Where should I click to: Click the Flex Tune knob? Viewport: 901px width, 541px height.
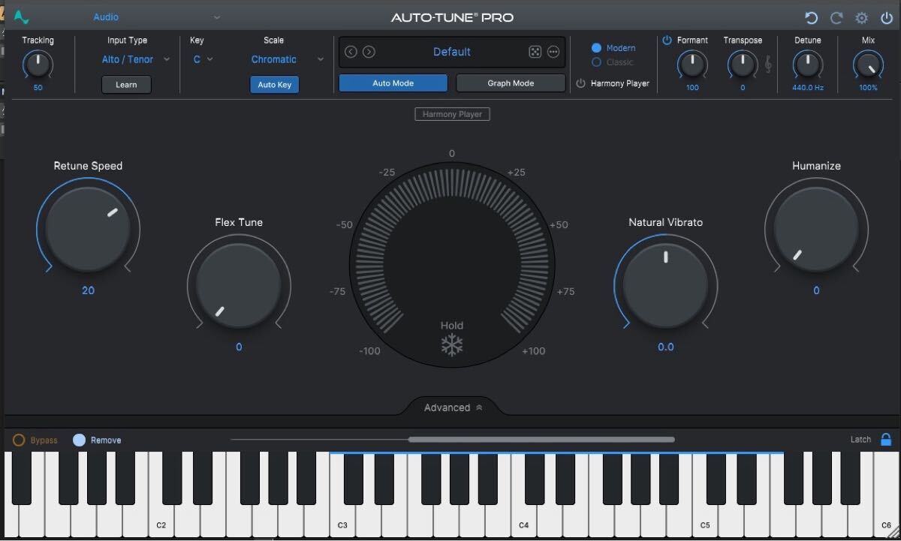pyautogui.click(x=238, y=284)
